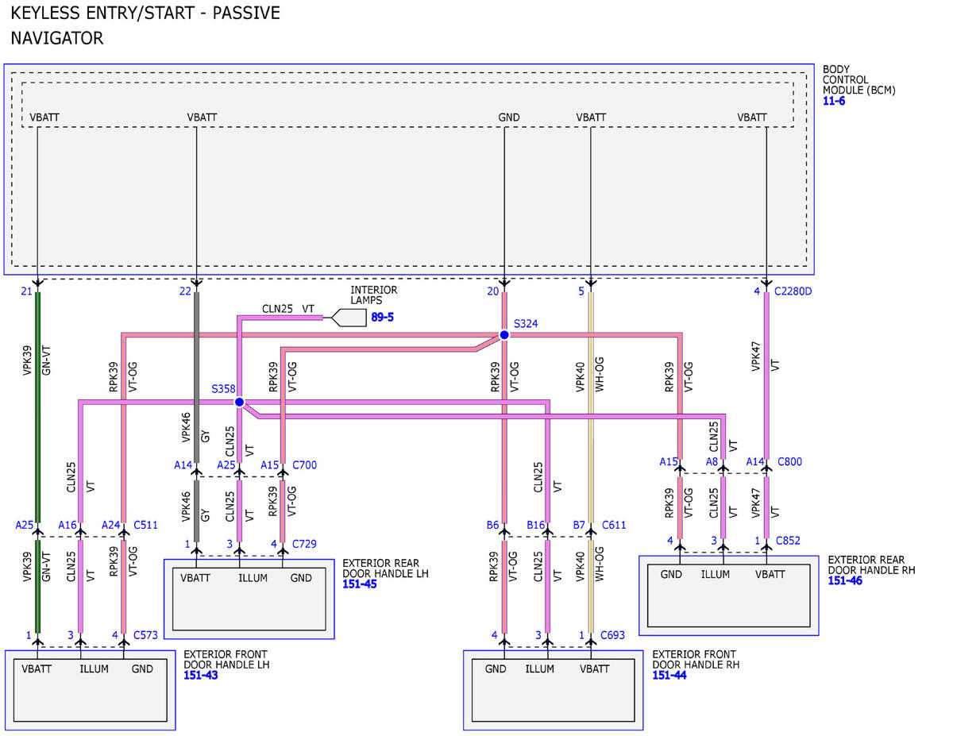Select the S324 splice junction dot
The height and width of the screenshot is (736, 953).
[504, 335]
